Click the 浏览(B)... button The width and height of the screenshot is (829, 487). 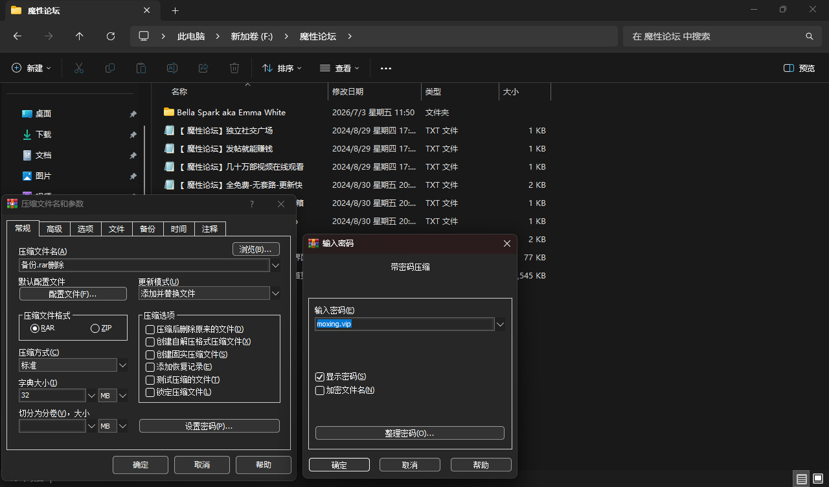[256, 249]
